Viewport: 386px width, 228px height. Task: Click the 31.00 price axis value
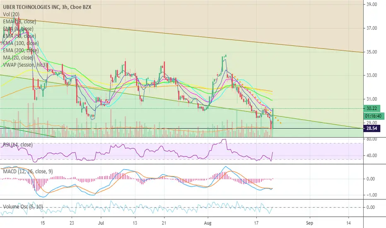(372, 99)
